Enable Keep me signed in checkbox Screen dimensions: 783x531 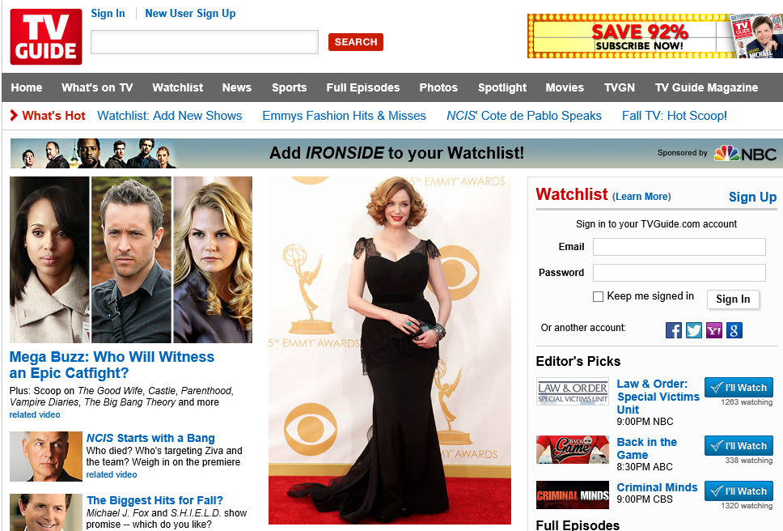tap(599, 297)
